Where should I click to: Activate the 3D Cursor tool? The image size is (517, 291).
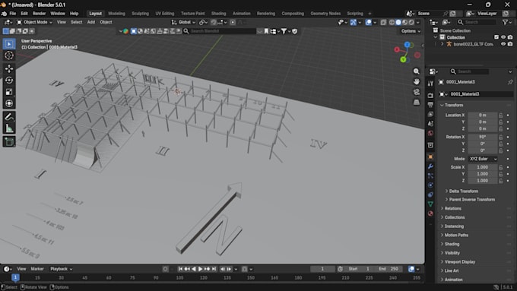9,55
